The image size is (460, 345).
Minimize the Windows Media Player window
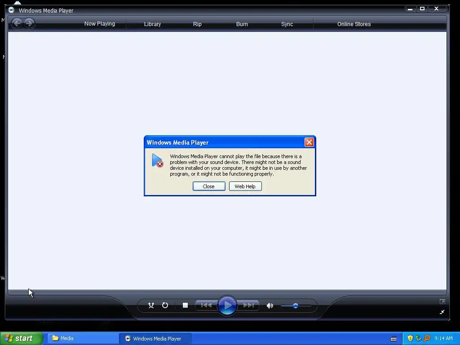pos(410,9)
